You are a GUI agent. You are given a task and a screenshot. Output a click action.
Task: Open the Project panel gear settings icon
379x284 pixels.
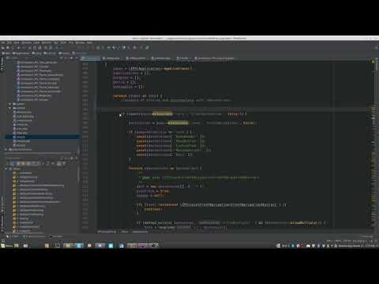(x=72, y=58)
